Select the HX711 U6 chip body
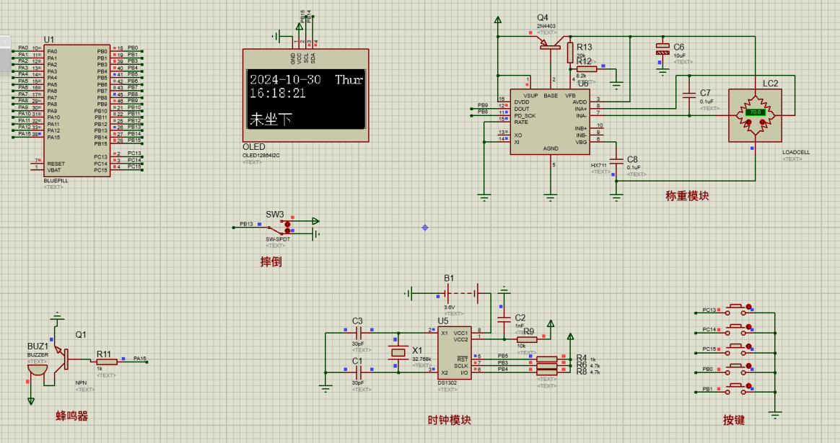 pyautogui.click(x=550, y=121)
